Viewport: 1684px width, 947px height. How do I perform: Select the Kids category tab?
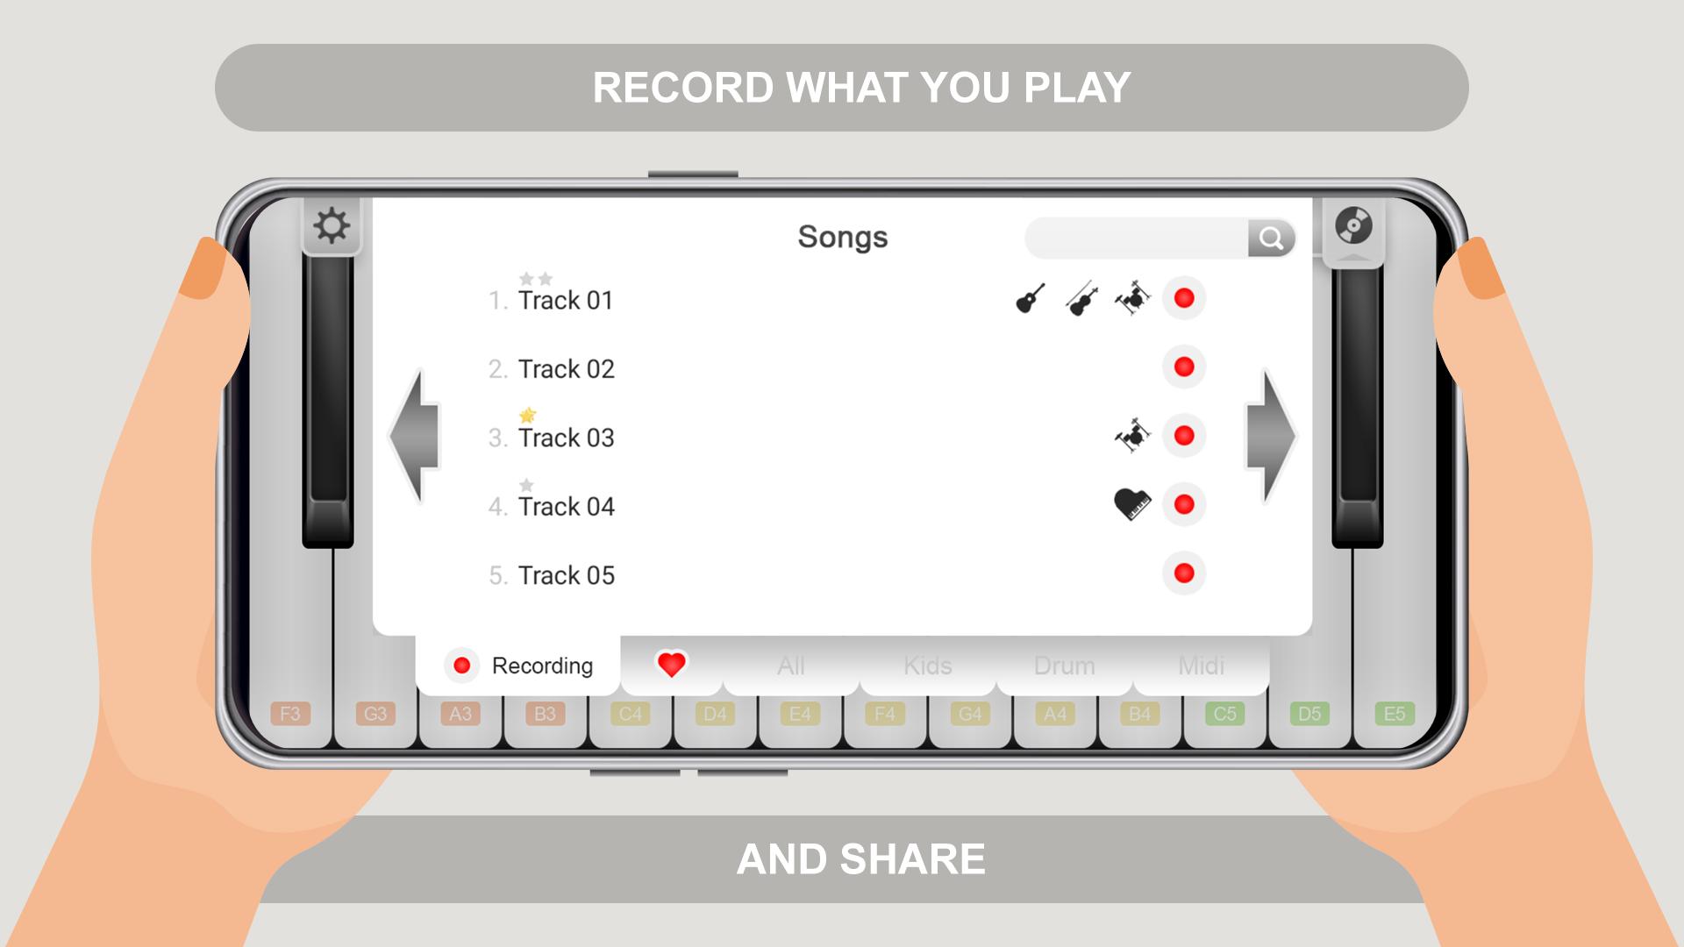(925, 663)
